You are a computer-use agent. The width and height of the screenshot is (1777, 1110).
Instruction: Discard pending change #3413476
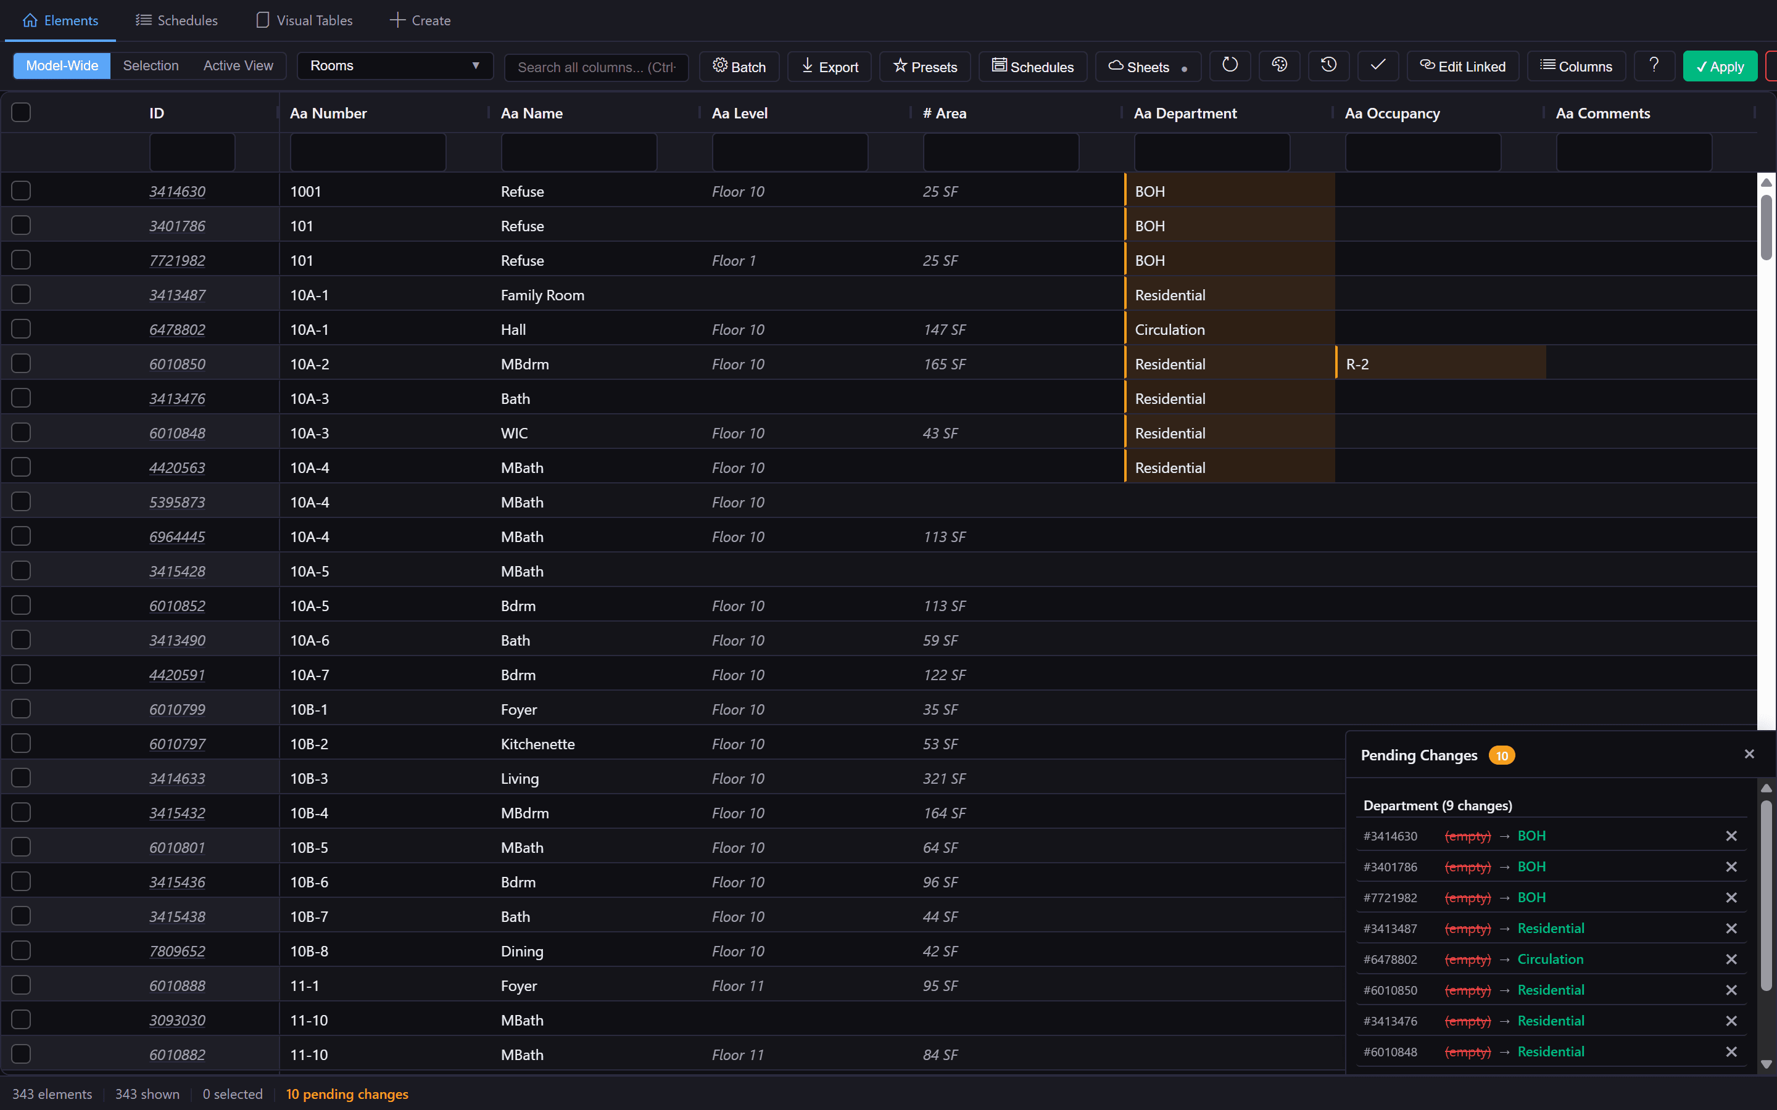tap(1731, 1021)
